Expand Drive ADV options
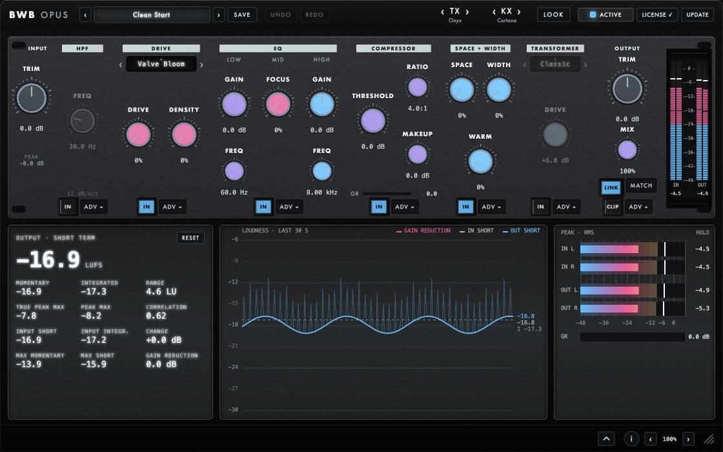723x452 pixels. coord(172,207)
